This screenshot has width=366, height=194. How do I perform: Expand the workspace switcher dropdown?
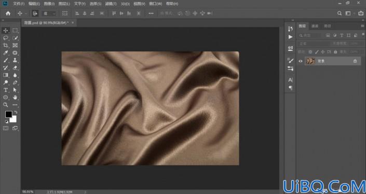348,13
